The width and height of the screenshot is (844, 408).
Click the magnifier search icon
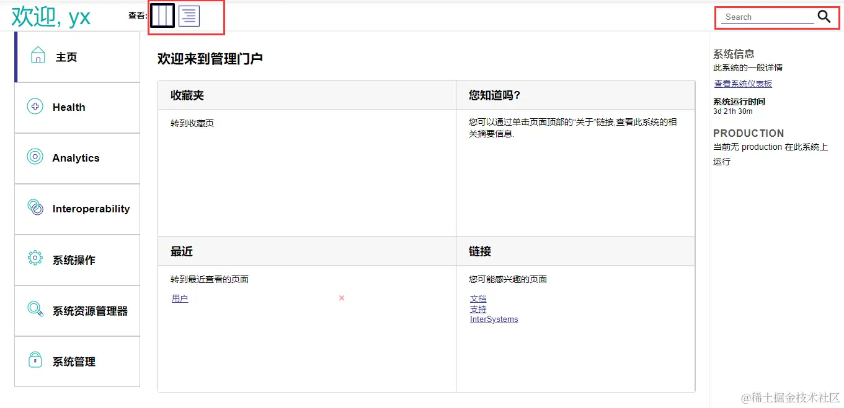(x=824, y=17)
